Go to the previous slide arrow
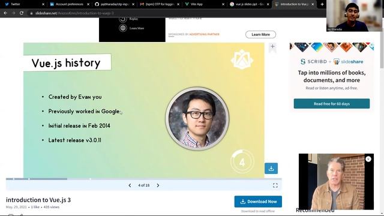 pyautogui.click(x=130, y=185)
